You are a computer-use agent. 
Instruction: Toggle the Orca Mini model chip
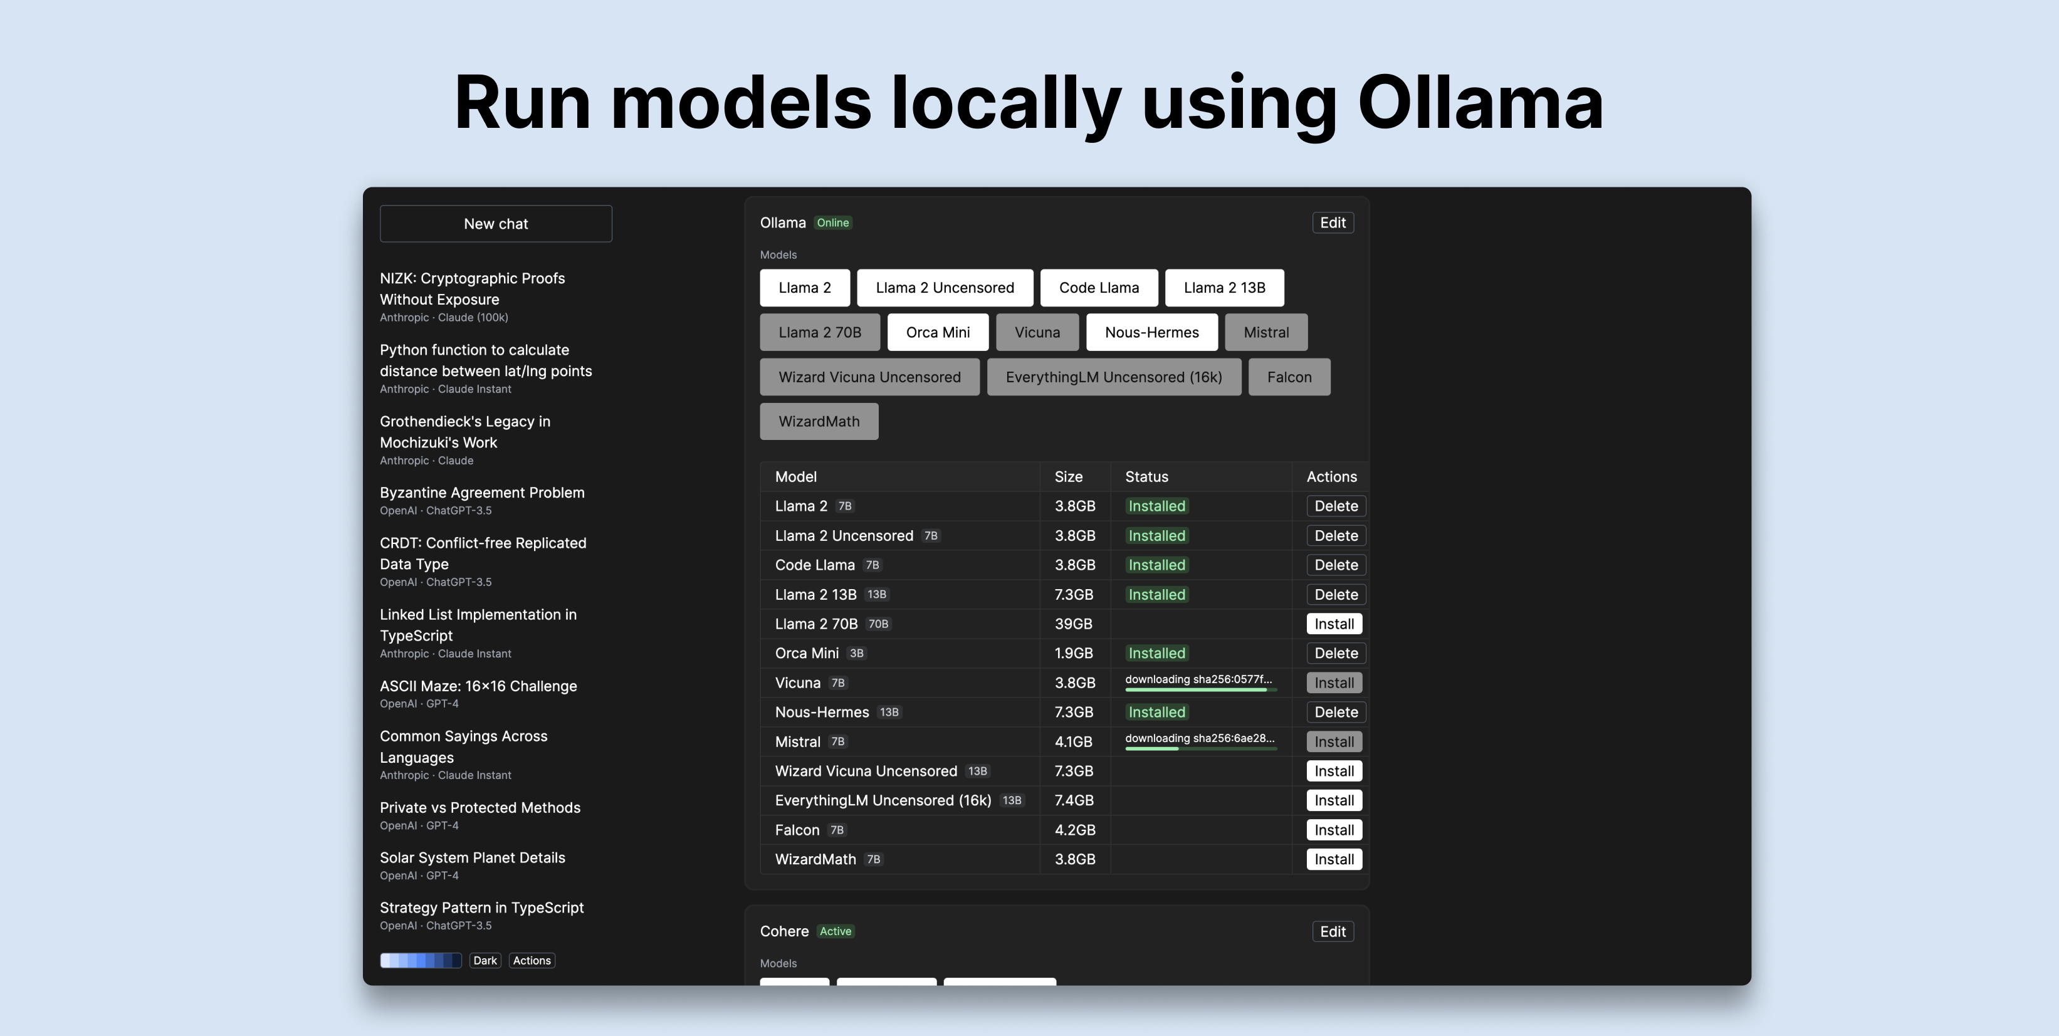(938, 333)
